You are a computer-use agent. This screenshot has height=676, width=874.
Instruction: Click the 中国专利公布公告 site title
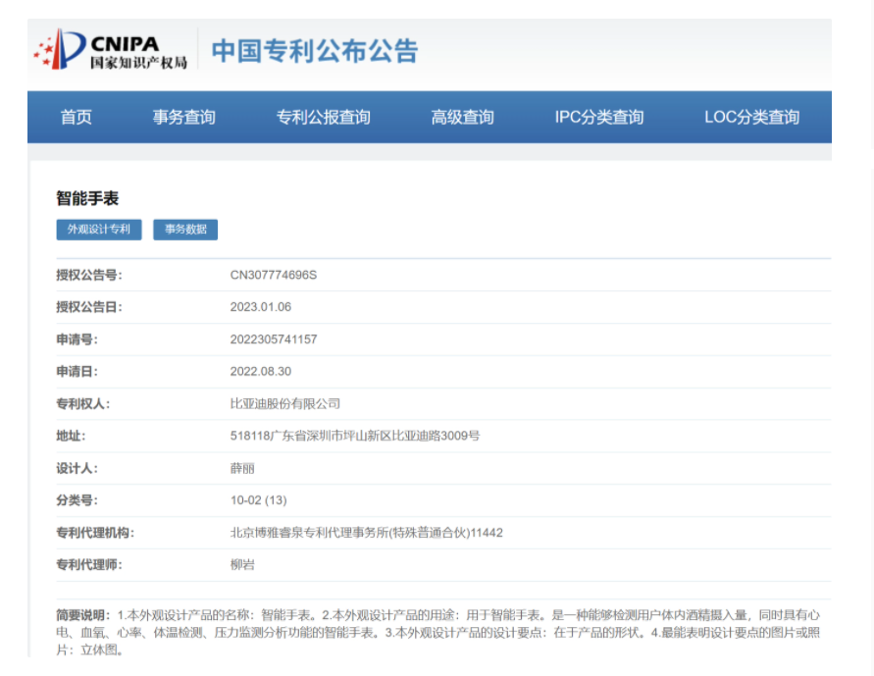coord(314,51)
